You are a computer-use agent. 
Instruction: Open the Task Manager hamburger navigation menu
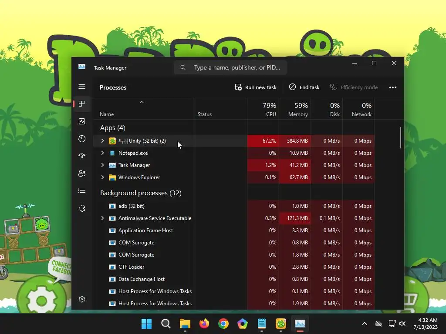pos(82,87)
